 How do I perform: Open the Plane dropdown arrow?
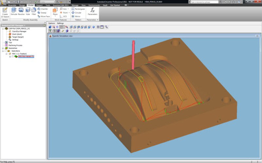[55, 16]
